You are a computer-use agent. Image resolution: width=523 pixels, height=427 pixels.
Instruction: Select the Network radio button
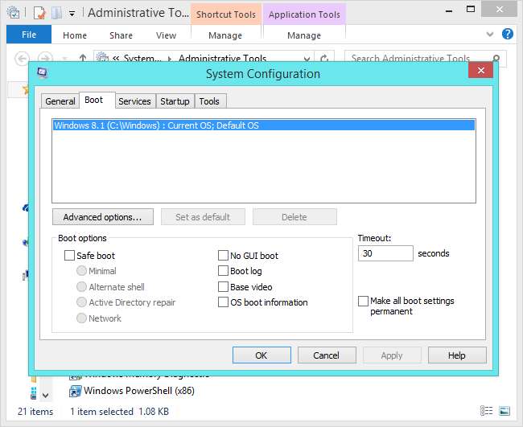[81, 318]
